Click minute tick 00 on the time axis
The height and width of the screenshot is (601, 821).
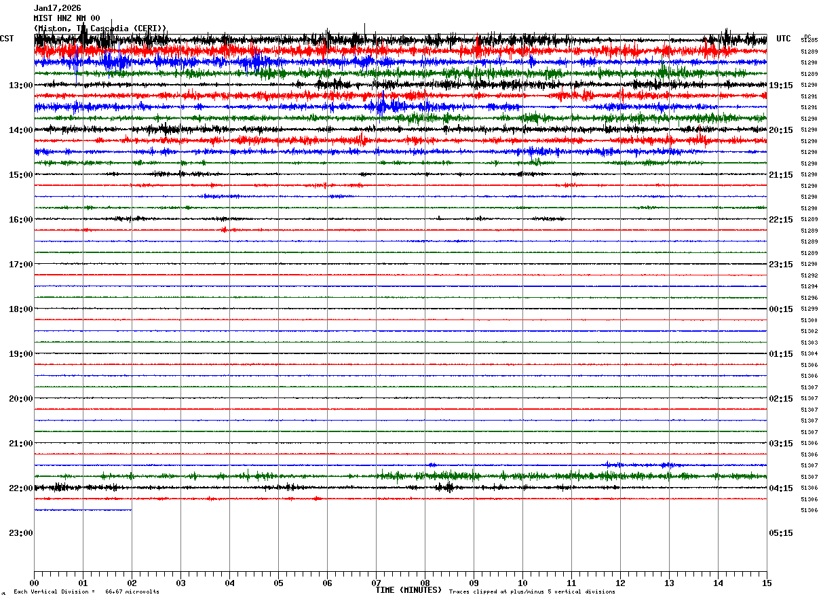pos(34,583)
